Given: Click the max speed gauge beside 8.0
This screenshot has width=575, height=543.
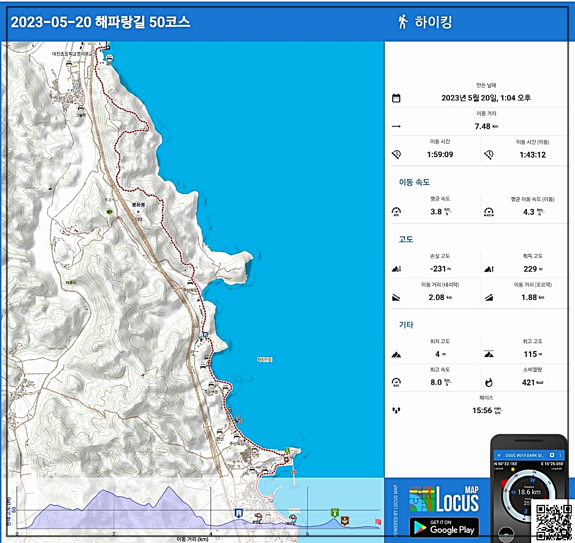Looking at the screenshot, I should coord(396,383).
